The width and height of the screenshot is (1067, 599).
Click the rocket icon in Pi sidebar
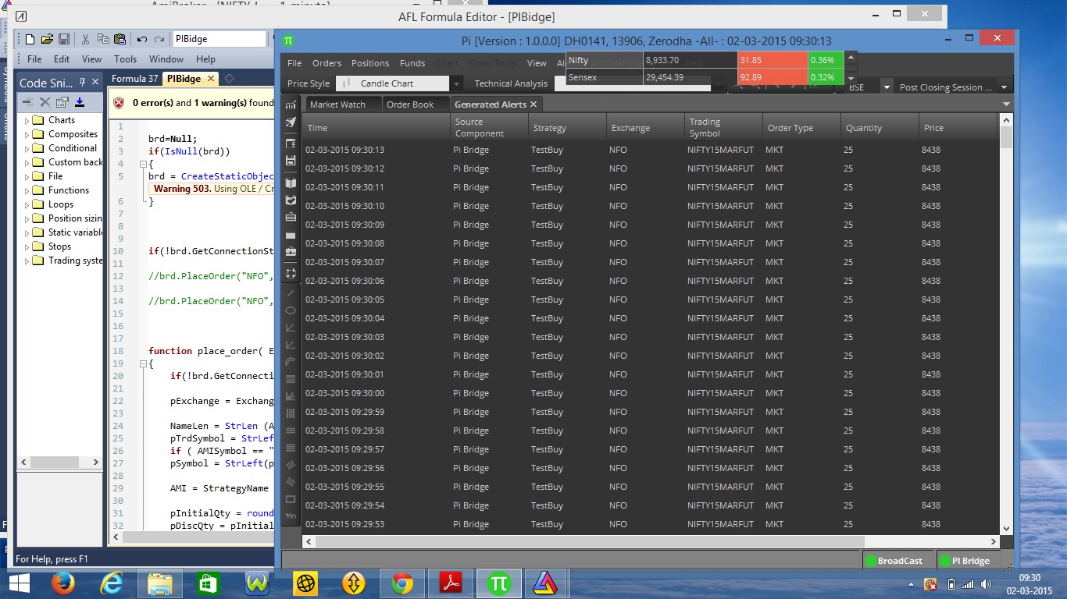[x=291, y=122]
